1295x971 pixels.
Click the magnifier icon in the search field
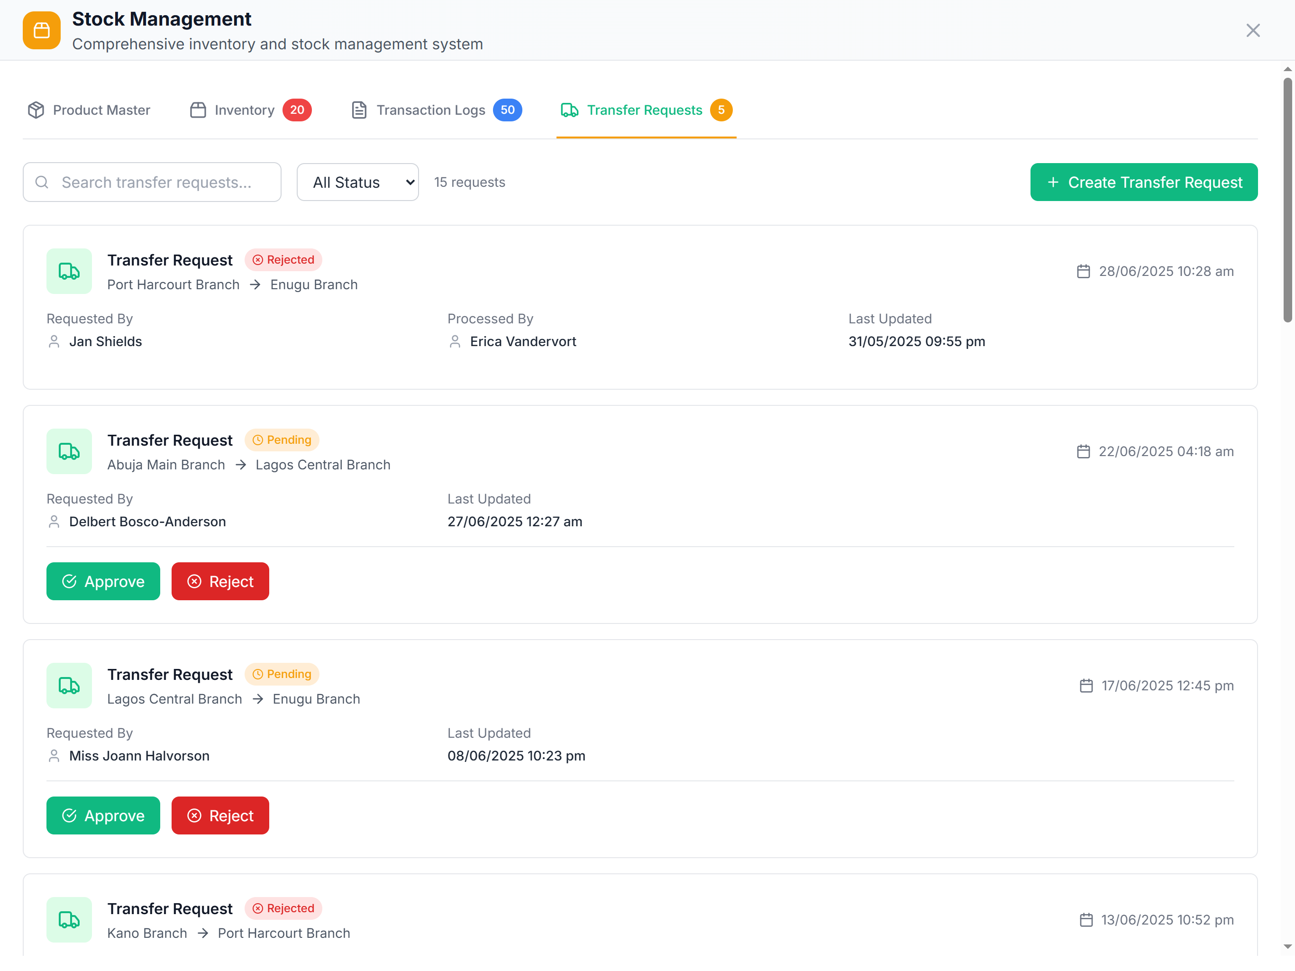pyautogui.click(x=42, y=182)
